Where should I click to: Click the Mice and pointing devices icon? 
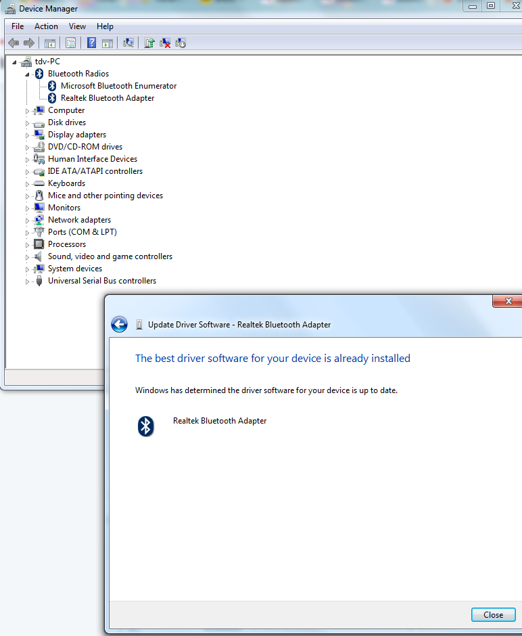pyautogui.click(x=39, y=196)
